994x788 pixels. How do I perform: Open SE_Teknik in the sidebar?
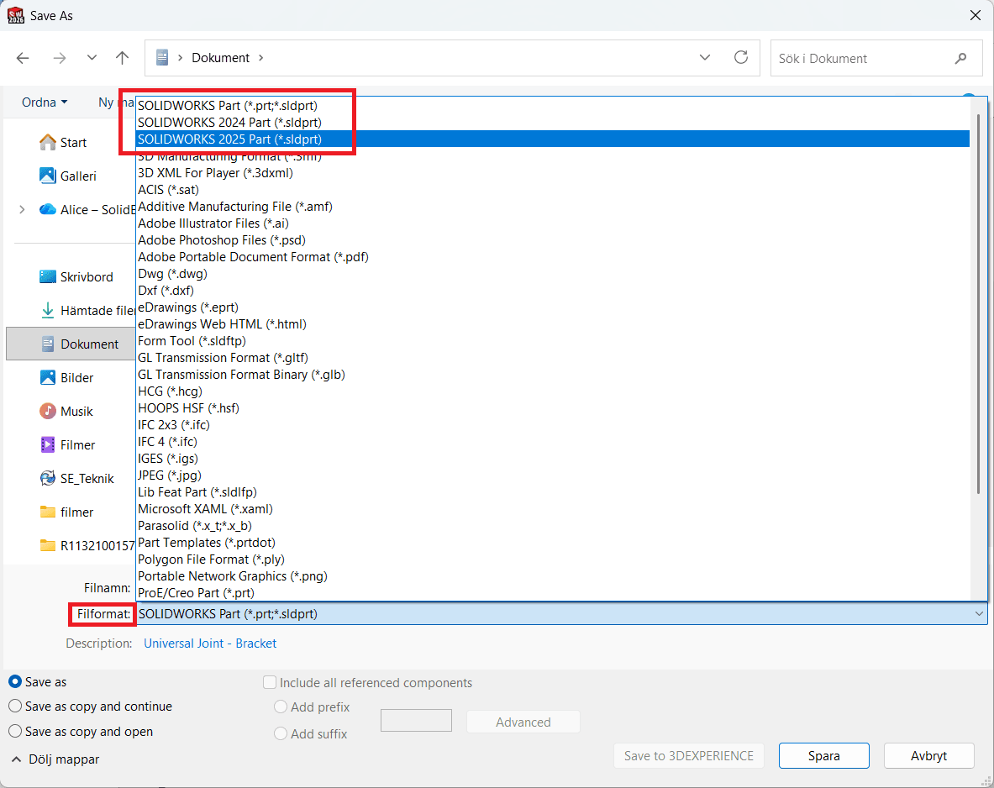[x=76, y=479]
